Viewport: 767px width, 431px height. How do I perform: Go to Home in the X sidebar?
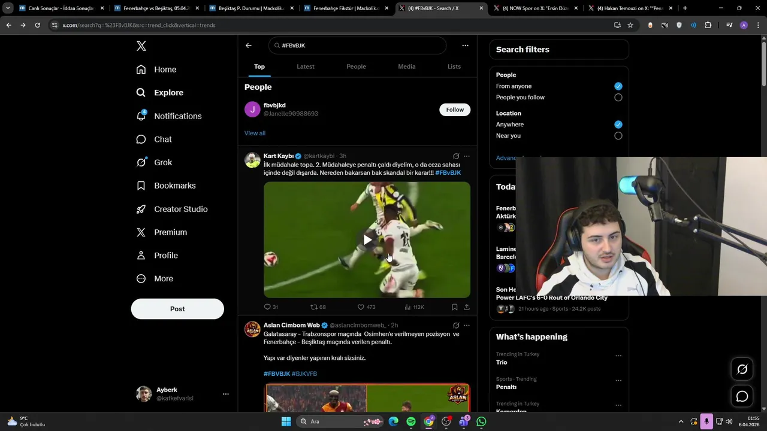(156, 69)
